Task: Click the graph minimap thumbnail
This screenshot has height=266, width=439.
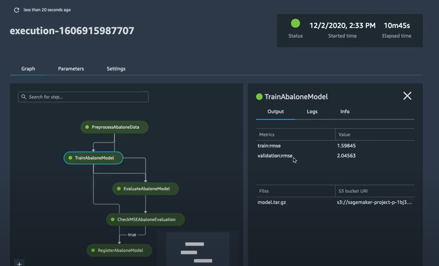Action: click(198, 249)
